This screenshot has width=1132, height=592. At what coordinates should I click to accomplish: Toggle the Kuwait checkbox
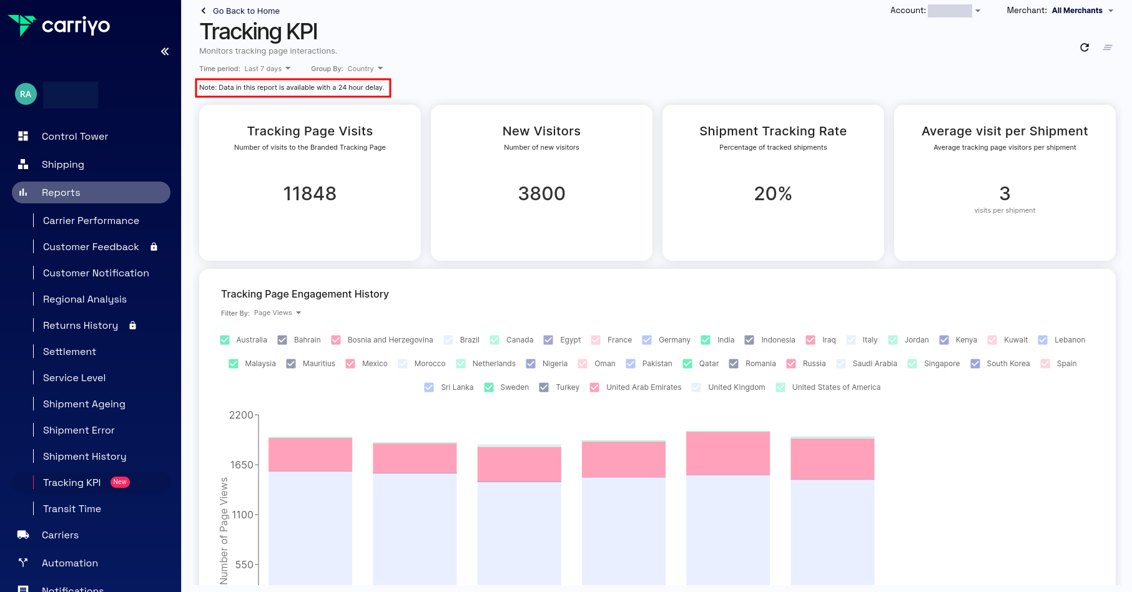point(992,340)
